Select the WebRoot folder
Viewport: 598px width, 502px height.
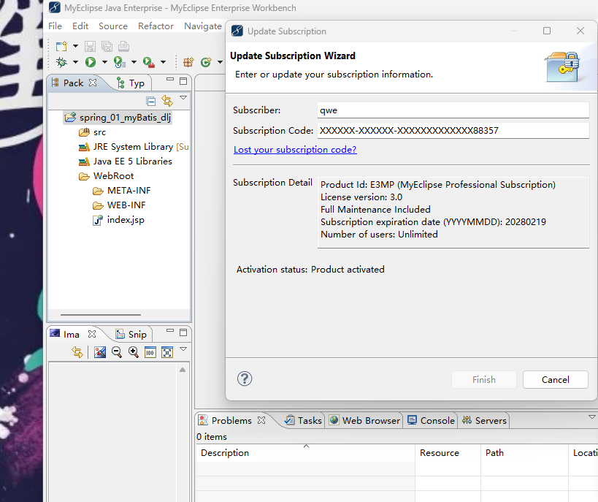tap(106, 176)
